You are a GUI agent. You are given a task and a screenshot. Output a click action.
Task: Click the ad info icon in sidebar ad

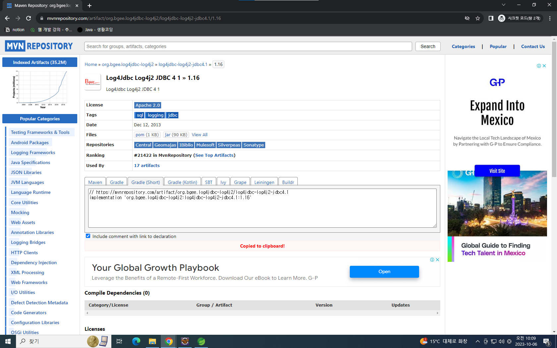[539, 66]
